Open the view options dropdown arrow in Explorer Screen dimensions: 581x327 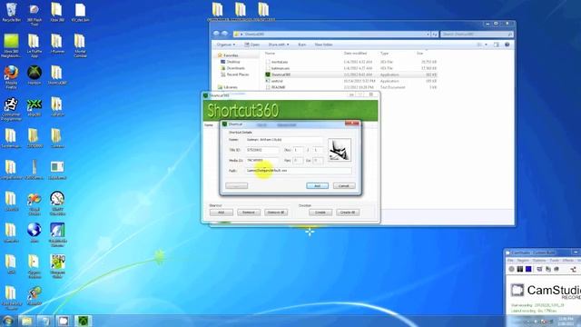(486, 45)
